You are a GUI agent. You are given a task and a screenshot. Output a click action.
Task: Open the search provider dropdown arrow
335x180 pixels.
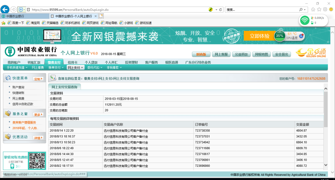tap(305, 10)
